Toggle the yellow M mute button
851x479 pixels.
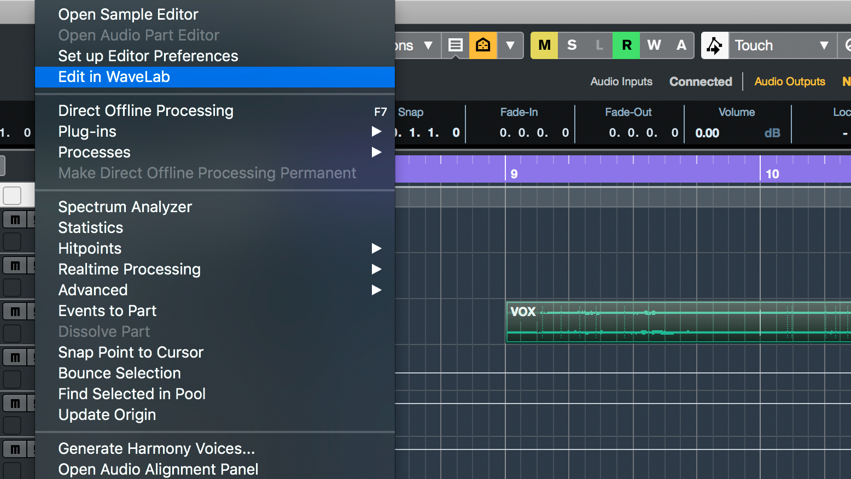point(544,45)
